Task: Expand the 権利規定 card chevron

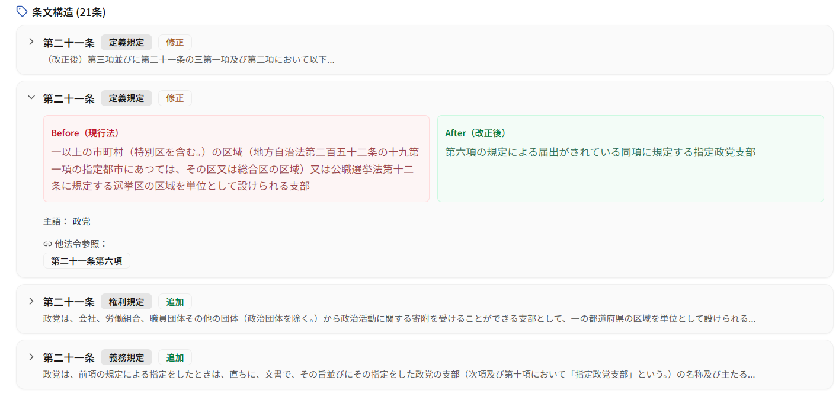Action: (31, 301)
